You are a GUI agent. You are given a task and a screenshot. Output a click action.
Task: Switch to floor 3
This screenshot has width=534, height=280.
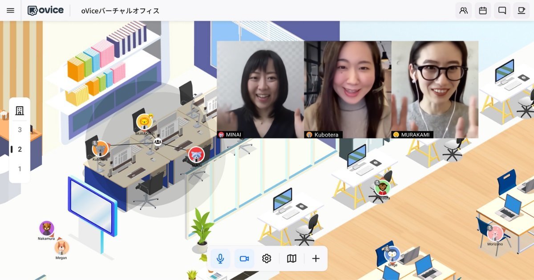[x=20, y=130]
